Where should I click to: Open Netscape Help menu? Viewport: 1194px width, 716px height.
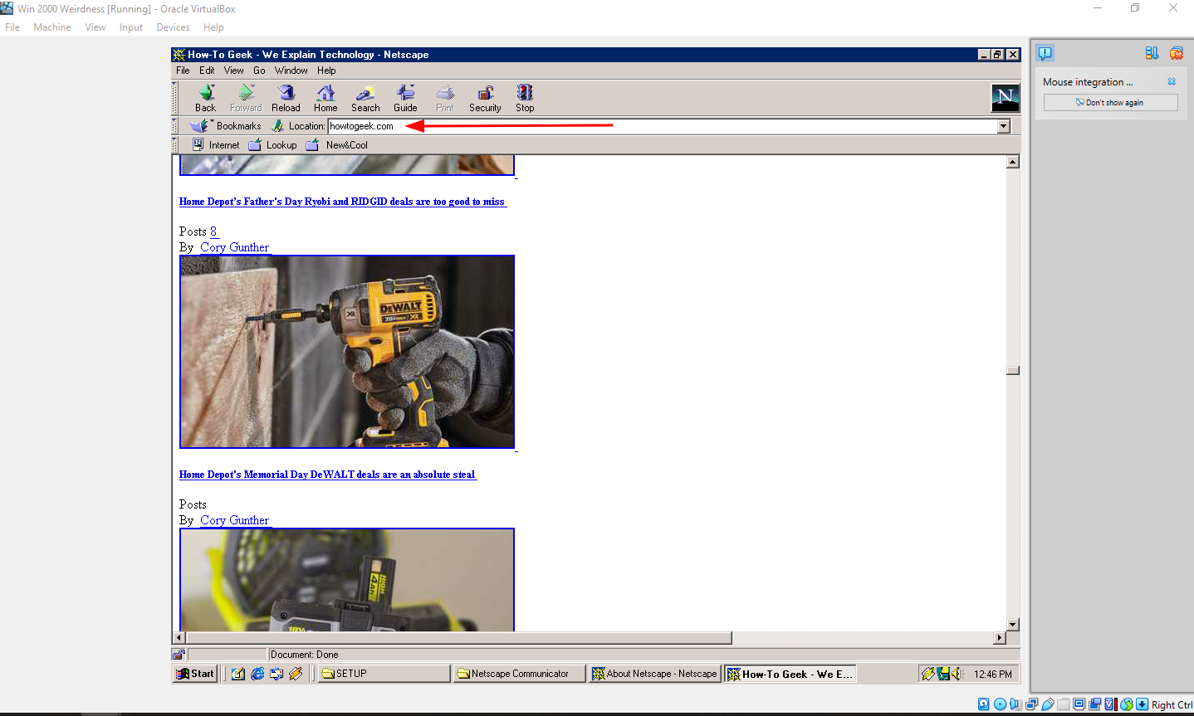[x=326, y=71]
